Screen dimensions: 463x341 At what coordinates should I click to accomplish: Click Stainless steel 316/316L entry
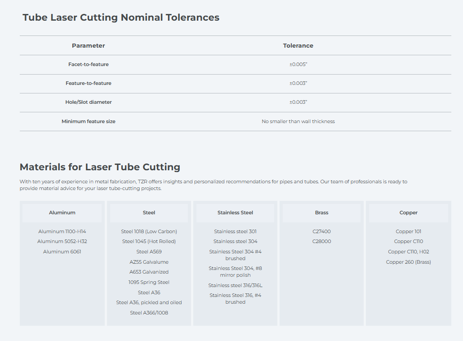[235, 285]
